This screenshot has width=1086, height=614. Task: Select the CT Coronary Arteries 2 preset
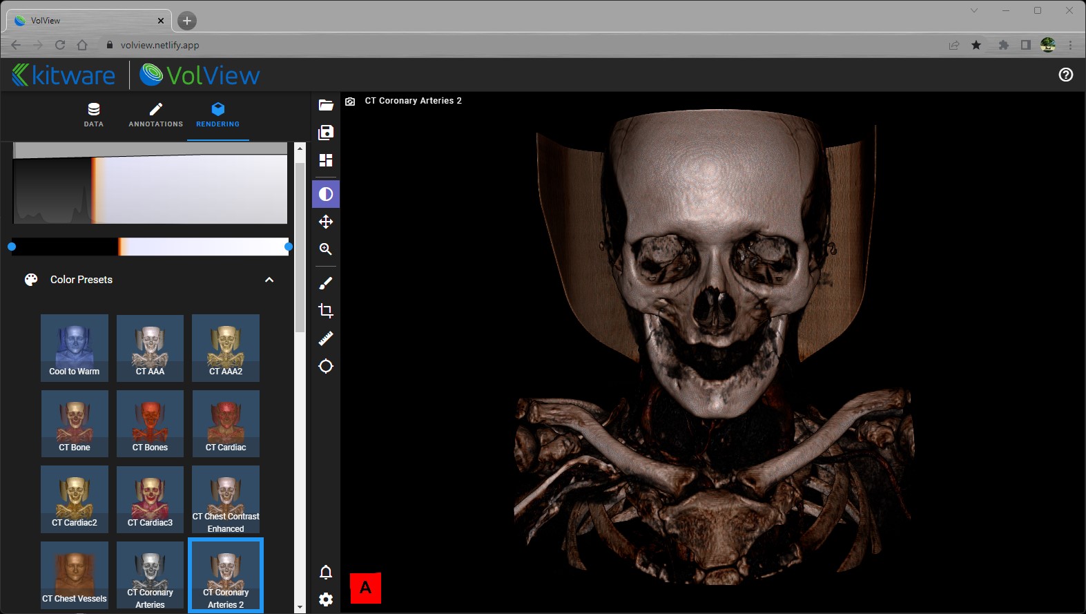pyautogui.click(x=226, y=575)
